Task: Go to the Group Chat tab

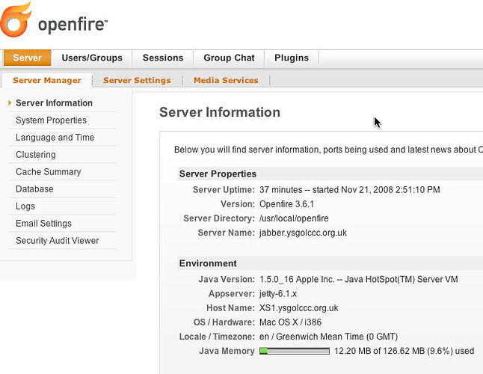Action: (x=229, y=58)
